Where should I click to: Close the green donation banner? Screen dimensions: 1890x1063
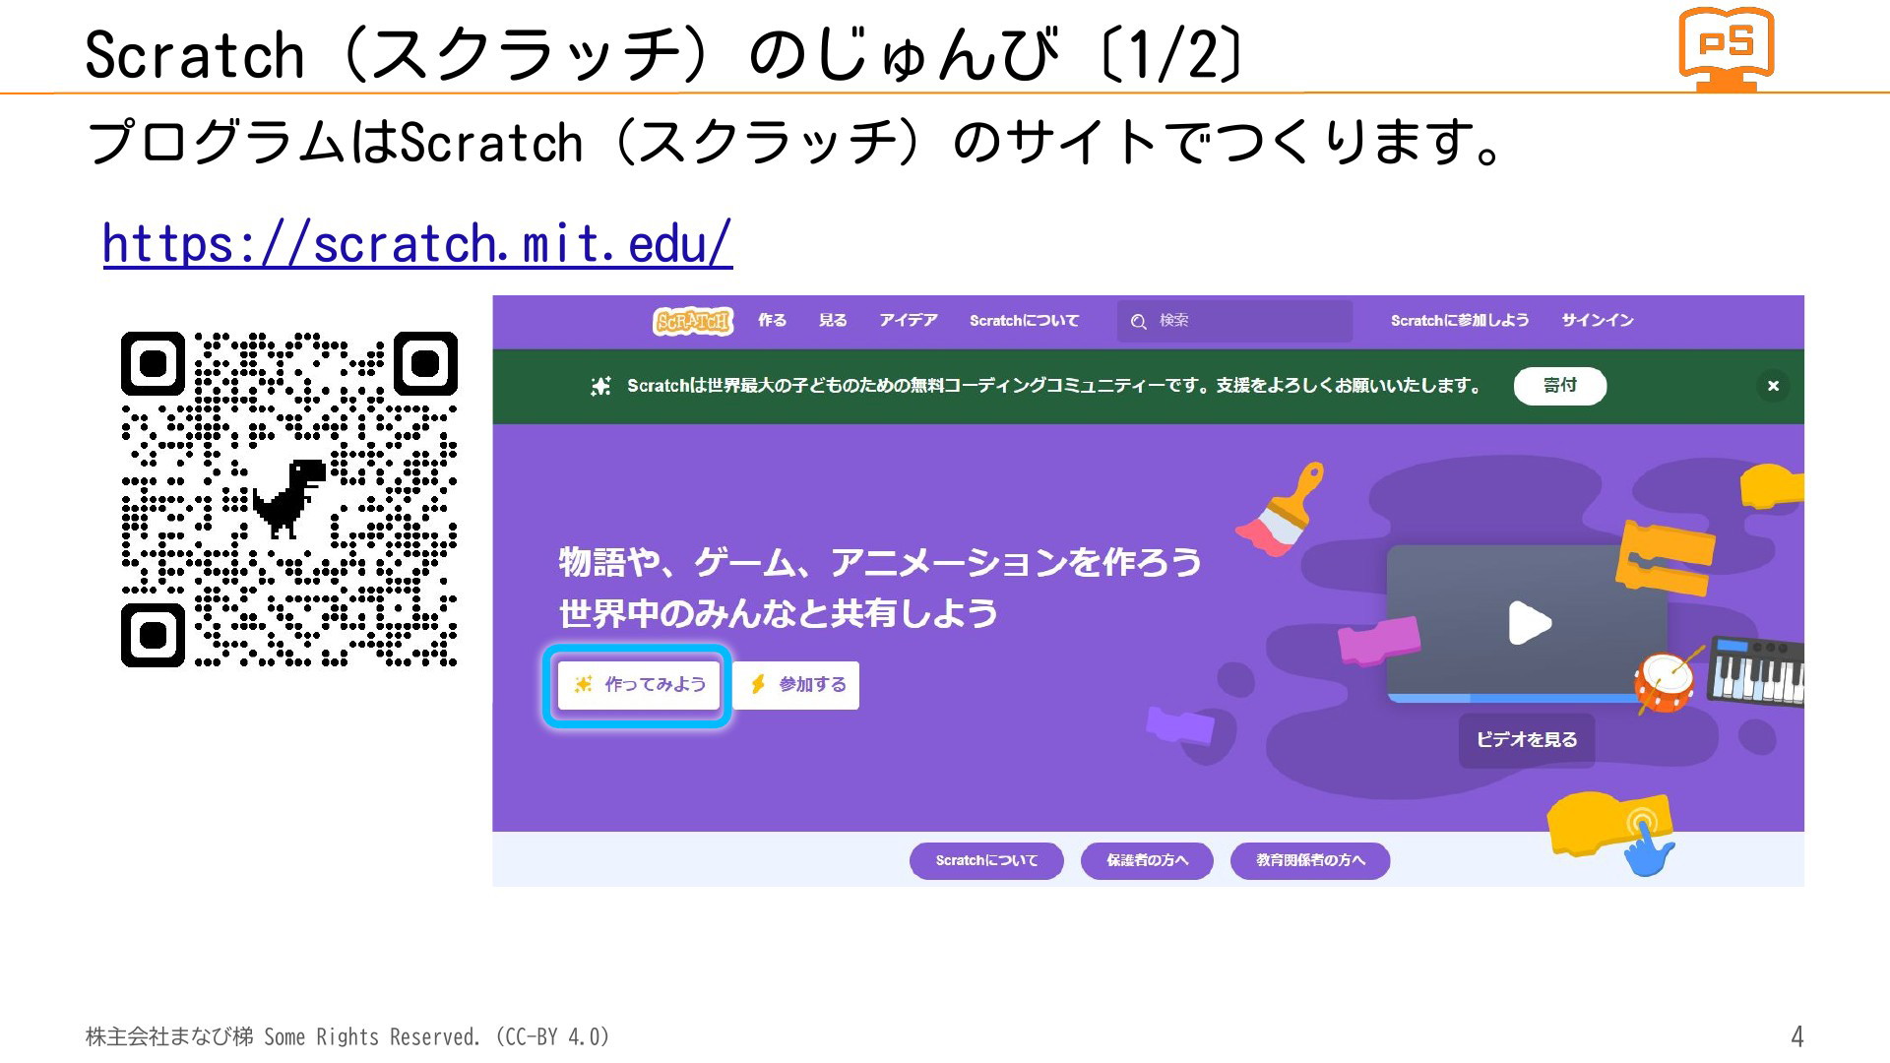tap(1773, 386)
